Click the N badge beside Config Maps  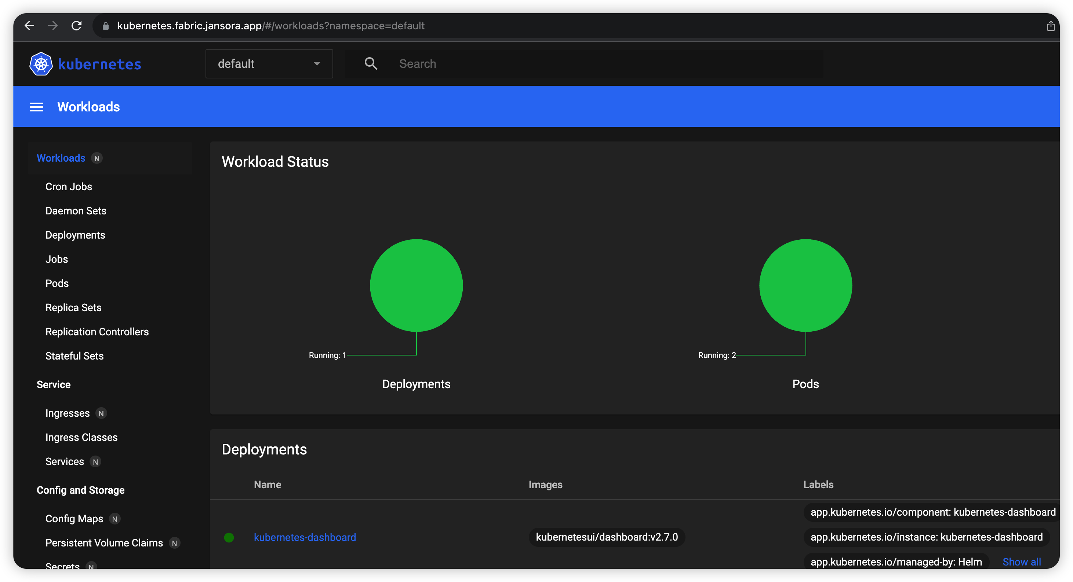click(114, 519)
